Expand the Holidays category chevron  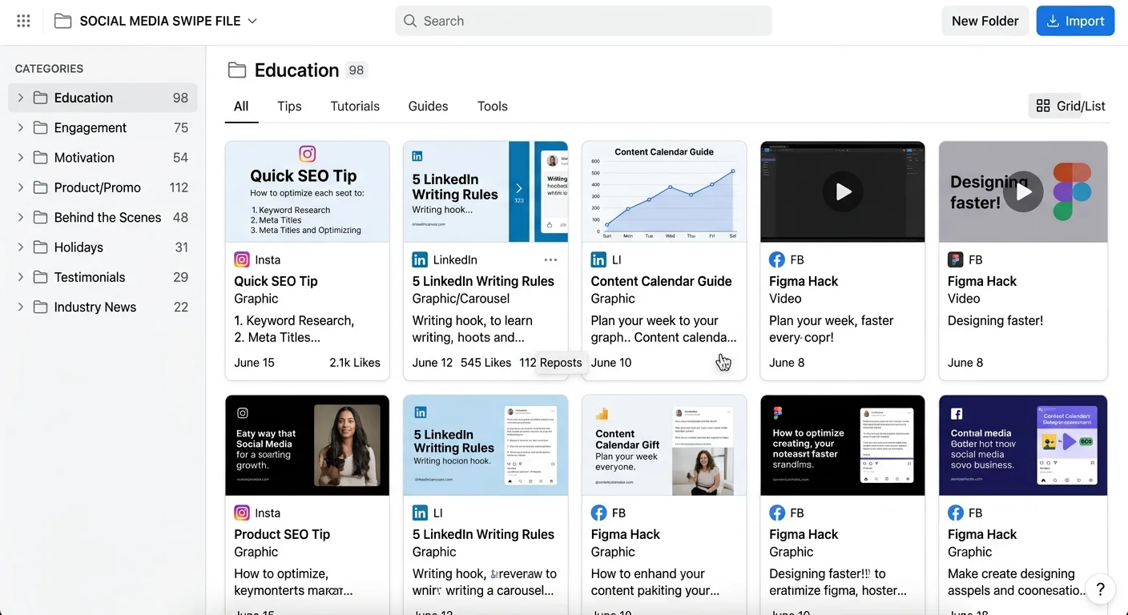tap(21, 247)
